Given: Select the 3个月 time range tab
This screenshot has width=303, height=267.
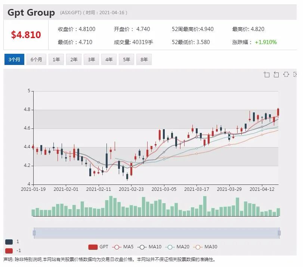Looking at the screenshot, I should 14,59.
